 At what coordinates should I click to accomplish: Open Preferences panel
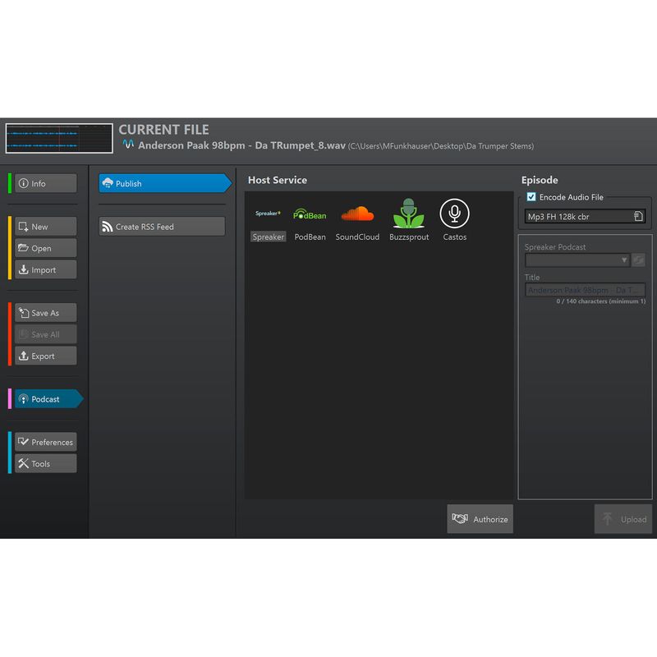[x=46, y=442]
